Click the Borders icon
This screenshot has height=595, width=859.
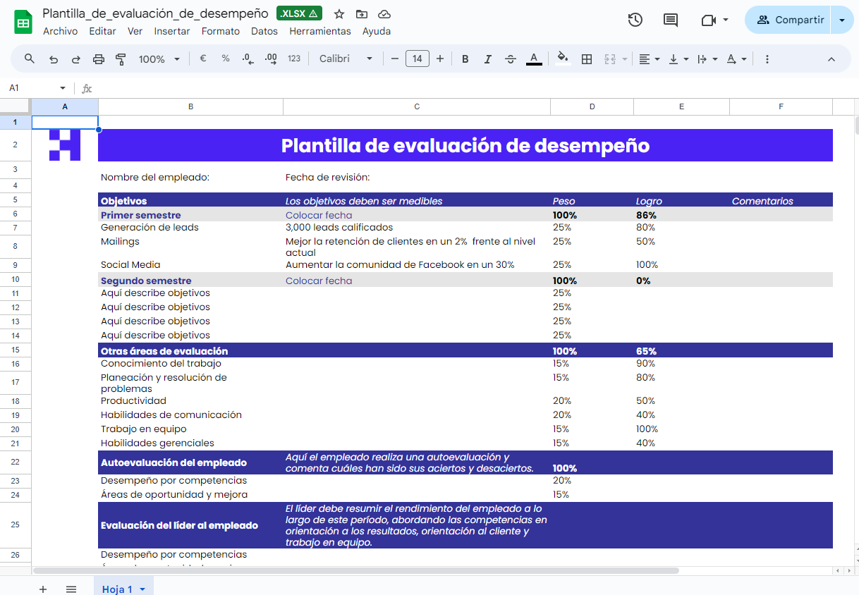(587, 59)
